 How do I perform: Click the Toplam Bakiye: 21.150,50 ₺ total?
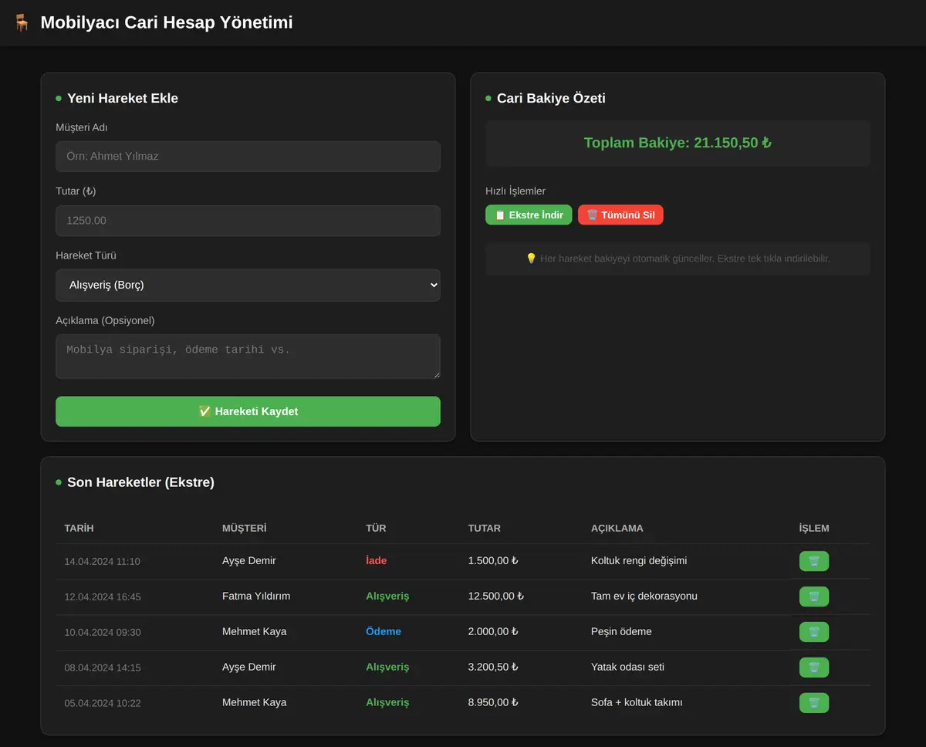tap(678, 143)
